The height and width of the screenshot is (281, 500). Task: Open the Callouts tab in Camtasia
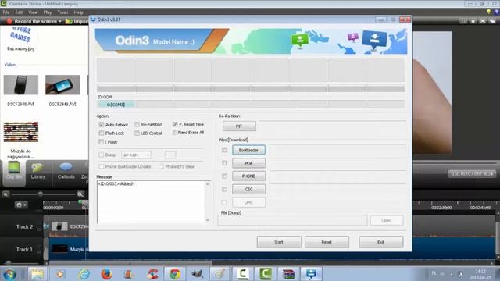[x=66, y=172]
